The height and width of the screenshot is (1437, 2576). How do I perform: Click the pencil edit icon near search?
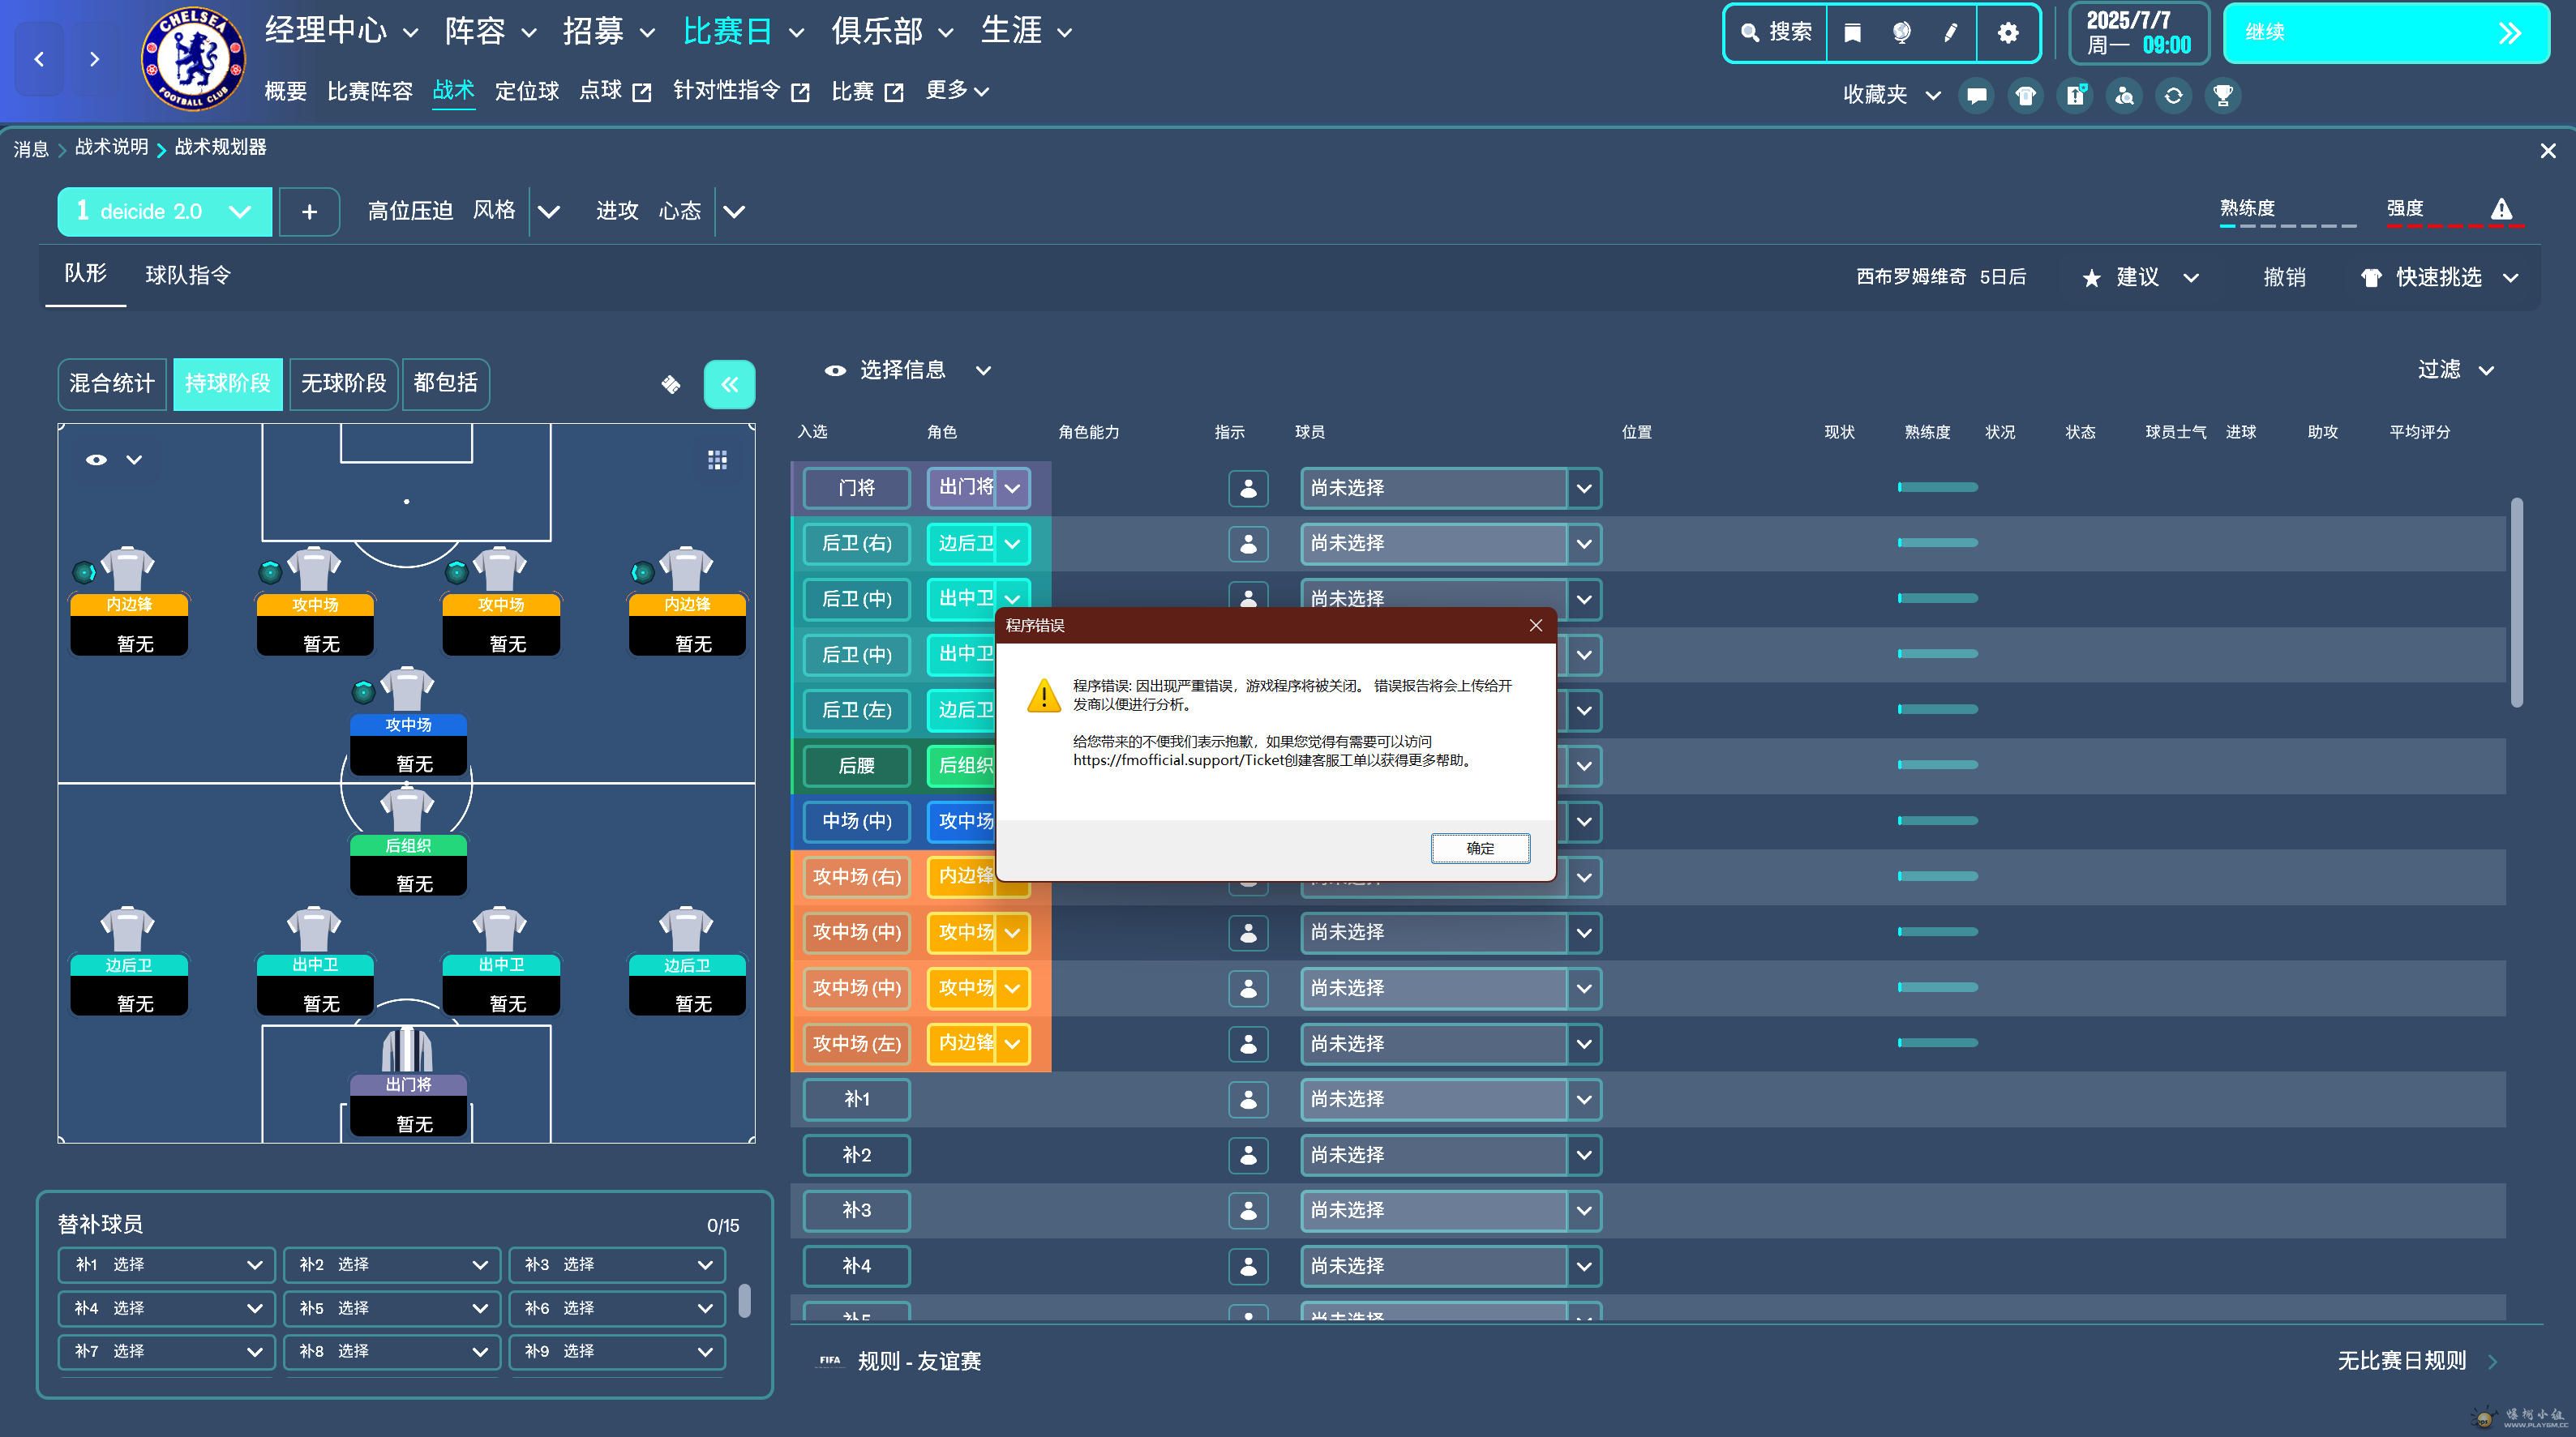click(x=1950, y=33)
